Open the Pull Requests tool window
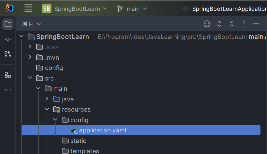The height and width of the screenshot is (154, 267). 8,54
